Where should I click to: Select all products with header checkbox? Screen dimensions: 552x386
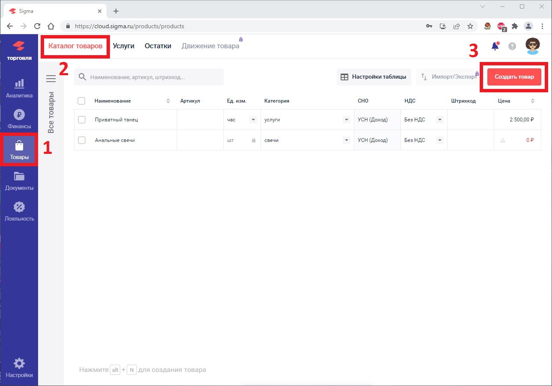point(81,101)
